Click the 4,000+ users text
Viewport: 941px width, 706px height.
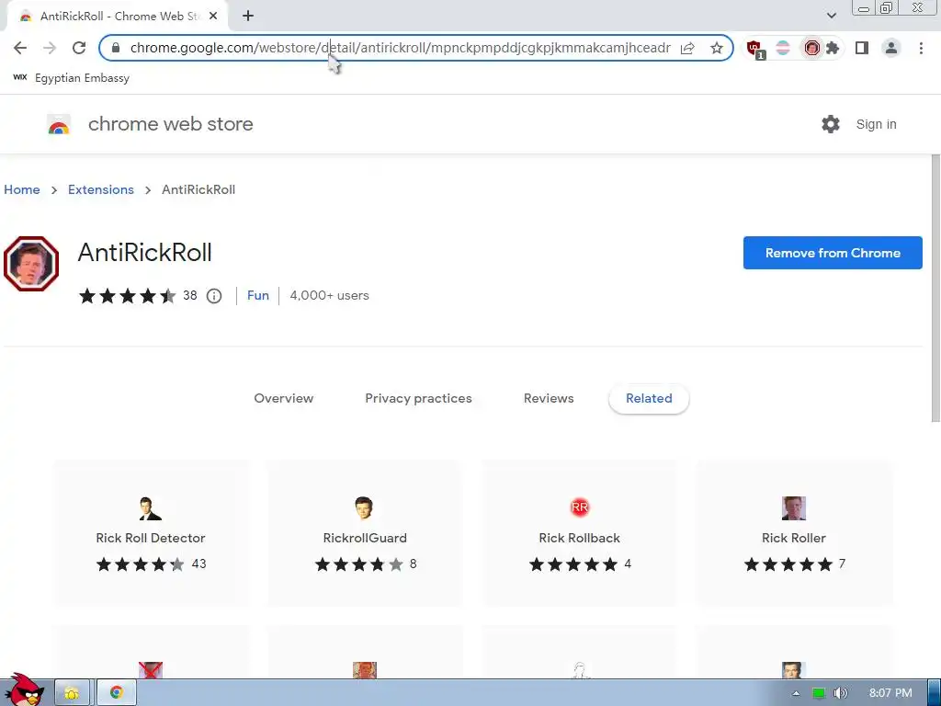pyautogui.click(x=330, y=295)
